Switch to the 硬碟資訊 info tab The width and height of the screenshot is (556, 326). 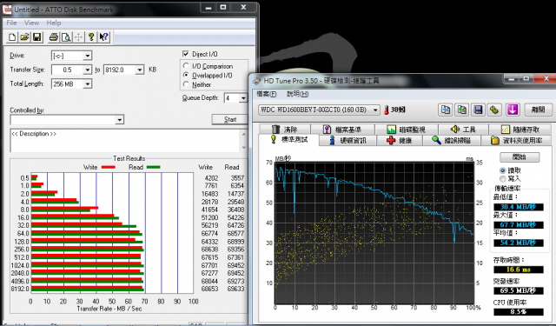click(347, 141)
